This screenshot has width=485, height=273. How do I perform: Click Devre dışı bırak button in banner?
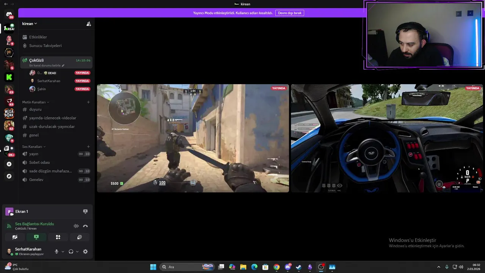289,13
